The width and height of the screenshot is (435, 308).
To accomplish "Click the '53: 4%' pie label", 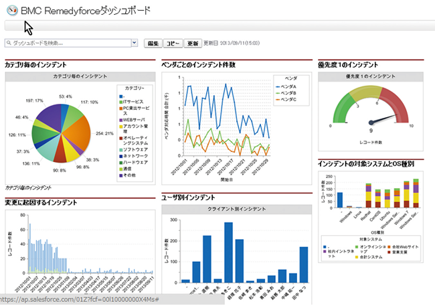I will point(66,96).
